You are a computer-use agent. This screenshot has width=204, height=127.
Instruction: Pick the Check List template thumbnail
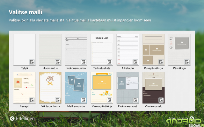102,50
